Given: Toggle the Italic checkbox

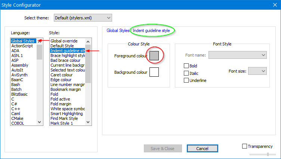Looking at the screenshot, I should (186, 73).
